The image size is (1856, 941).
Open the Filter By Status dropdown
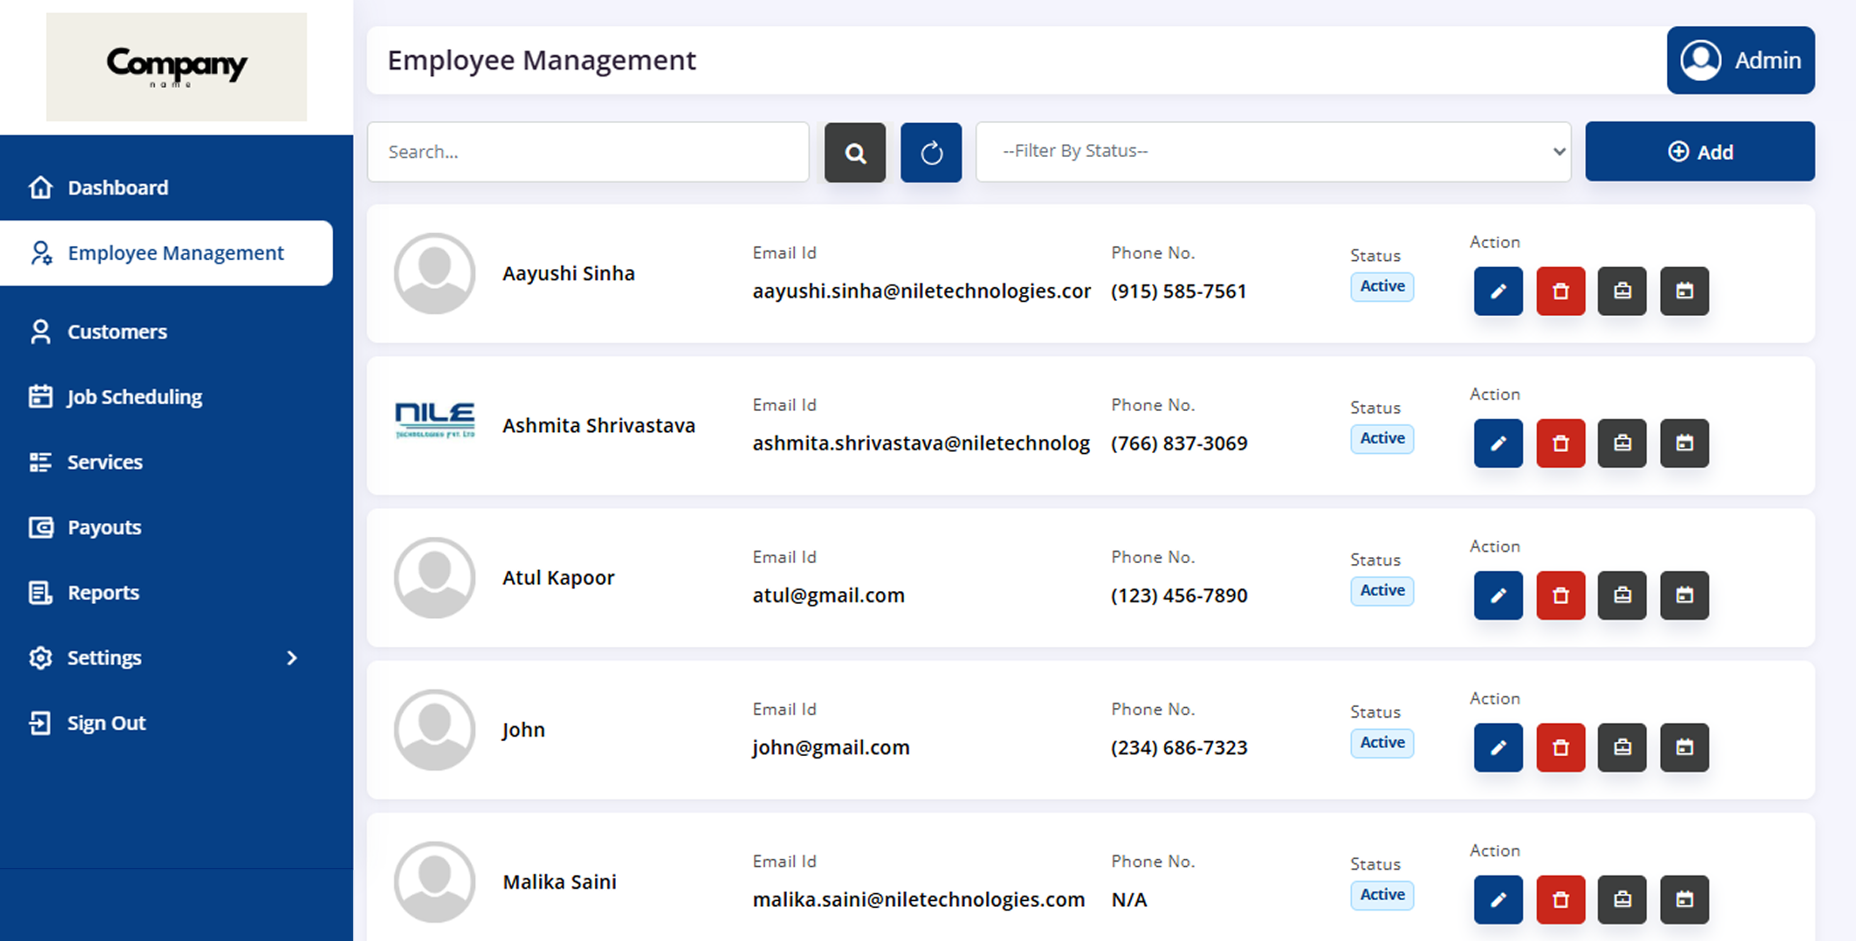coord(1273,151)
